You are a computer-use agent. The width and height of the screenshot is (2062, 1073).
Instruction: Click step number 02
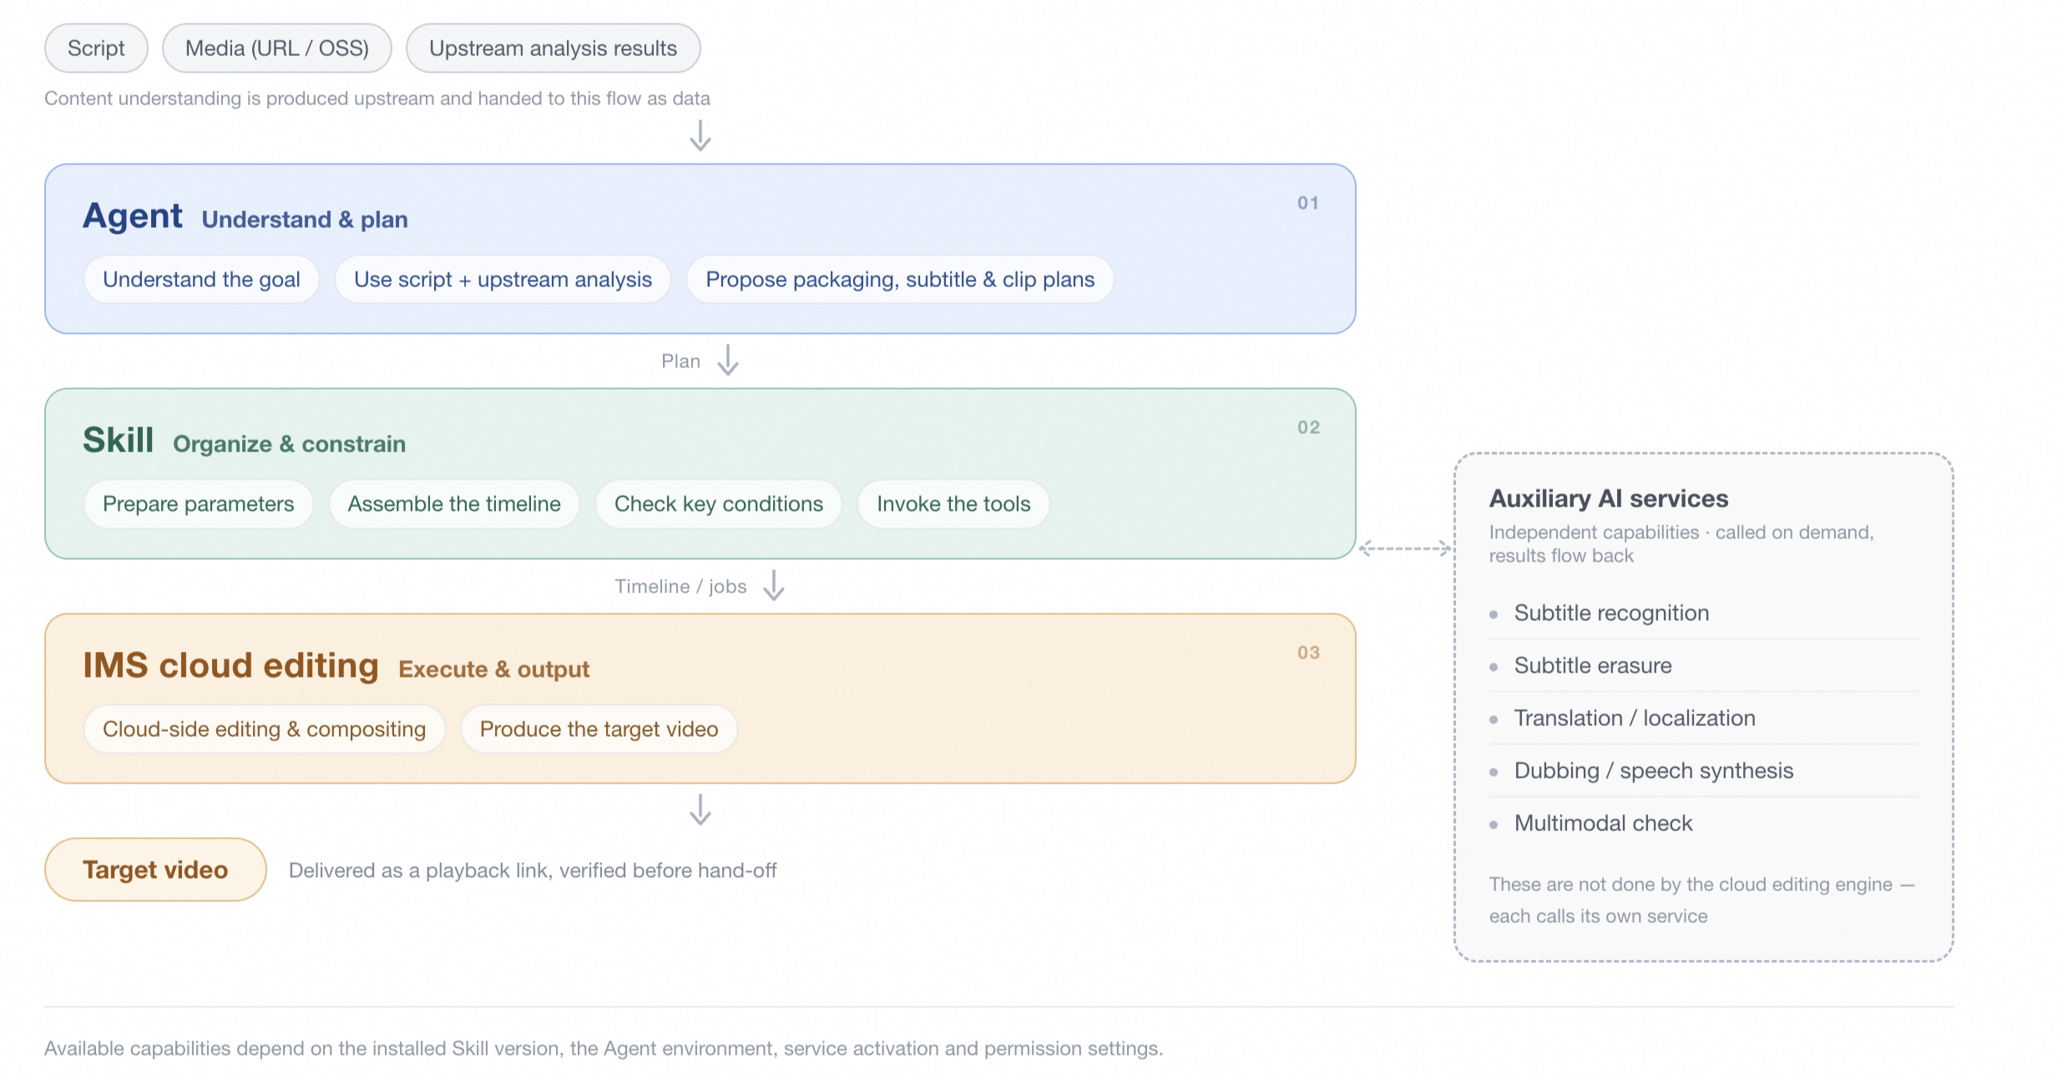click(1308, 428)
